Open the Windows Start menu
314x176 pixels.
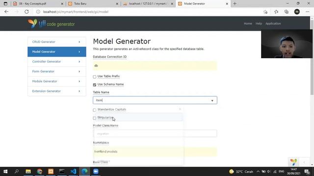5,172
